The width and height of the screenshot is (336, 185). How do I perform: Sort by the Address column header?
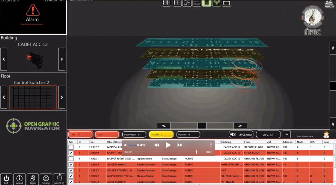(x=289, y=142)
